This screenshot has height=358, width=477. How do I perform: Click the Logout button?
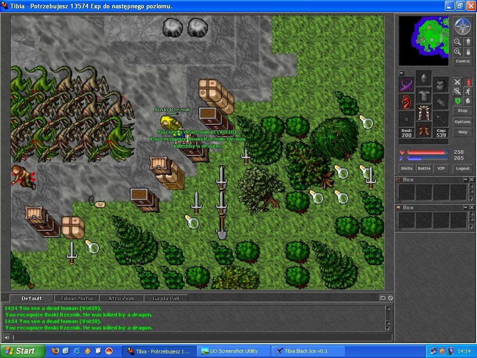tap(463, 168)
